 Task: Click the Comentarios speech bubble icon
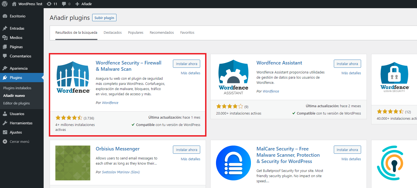point(5,56)
